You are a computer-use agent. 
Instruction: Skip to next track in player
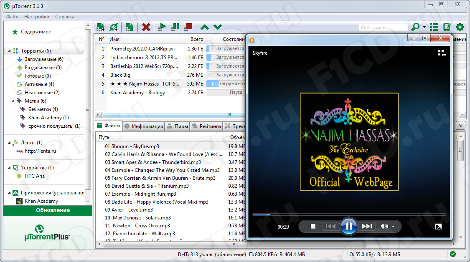[x=366, y=227]
